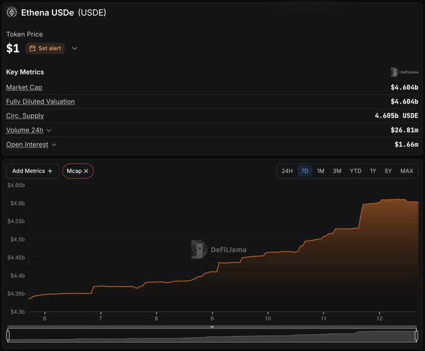Click the Ethena USDe token logo icon

(x=12, y=13)
